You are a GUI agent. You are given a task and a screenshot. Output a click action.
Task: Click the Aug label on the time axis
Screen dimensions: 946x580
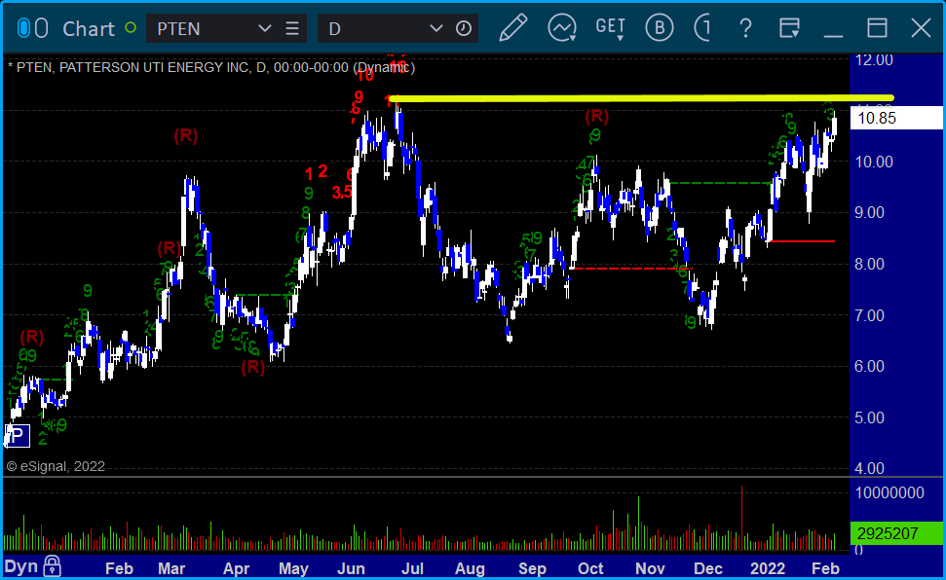tap(470, 568)
